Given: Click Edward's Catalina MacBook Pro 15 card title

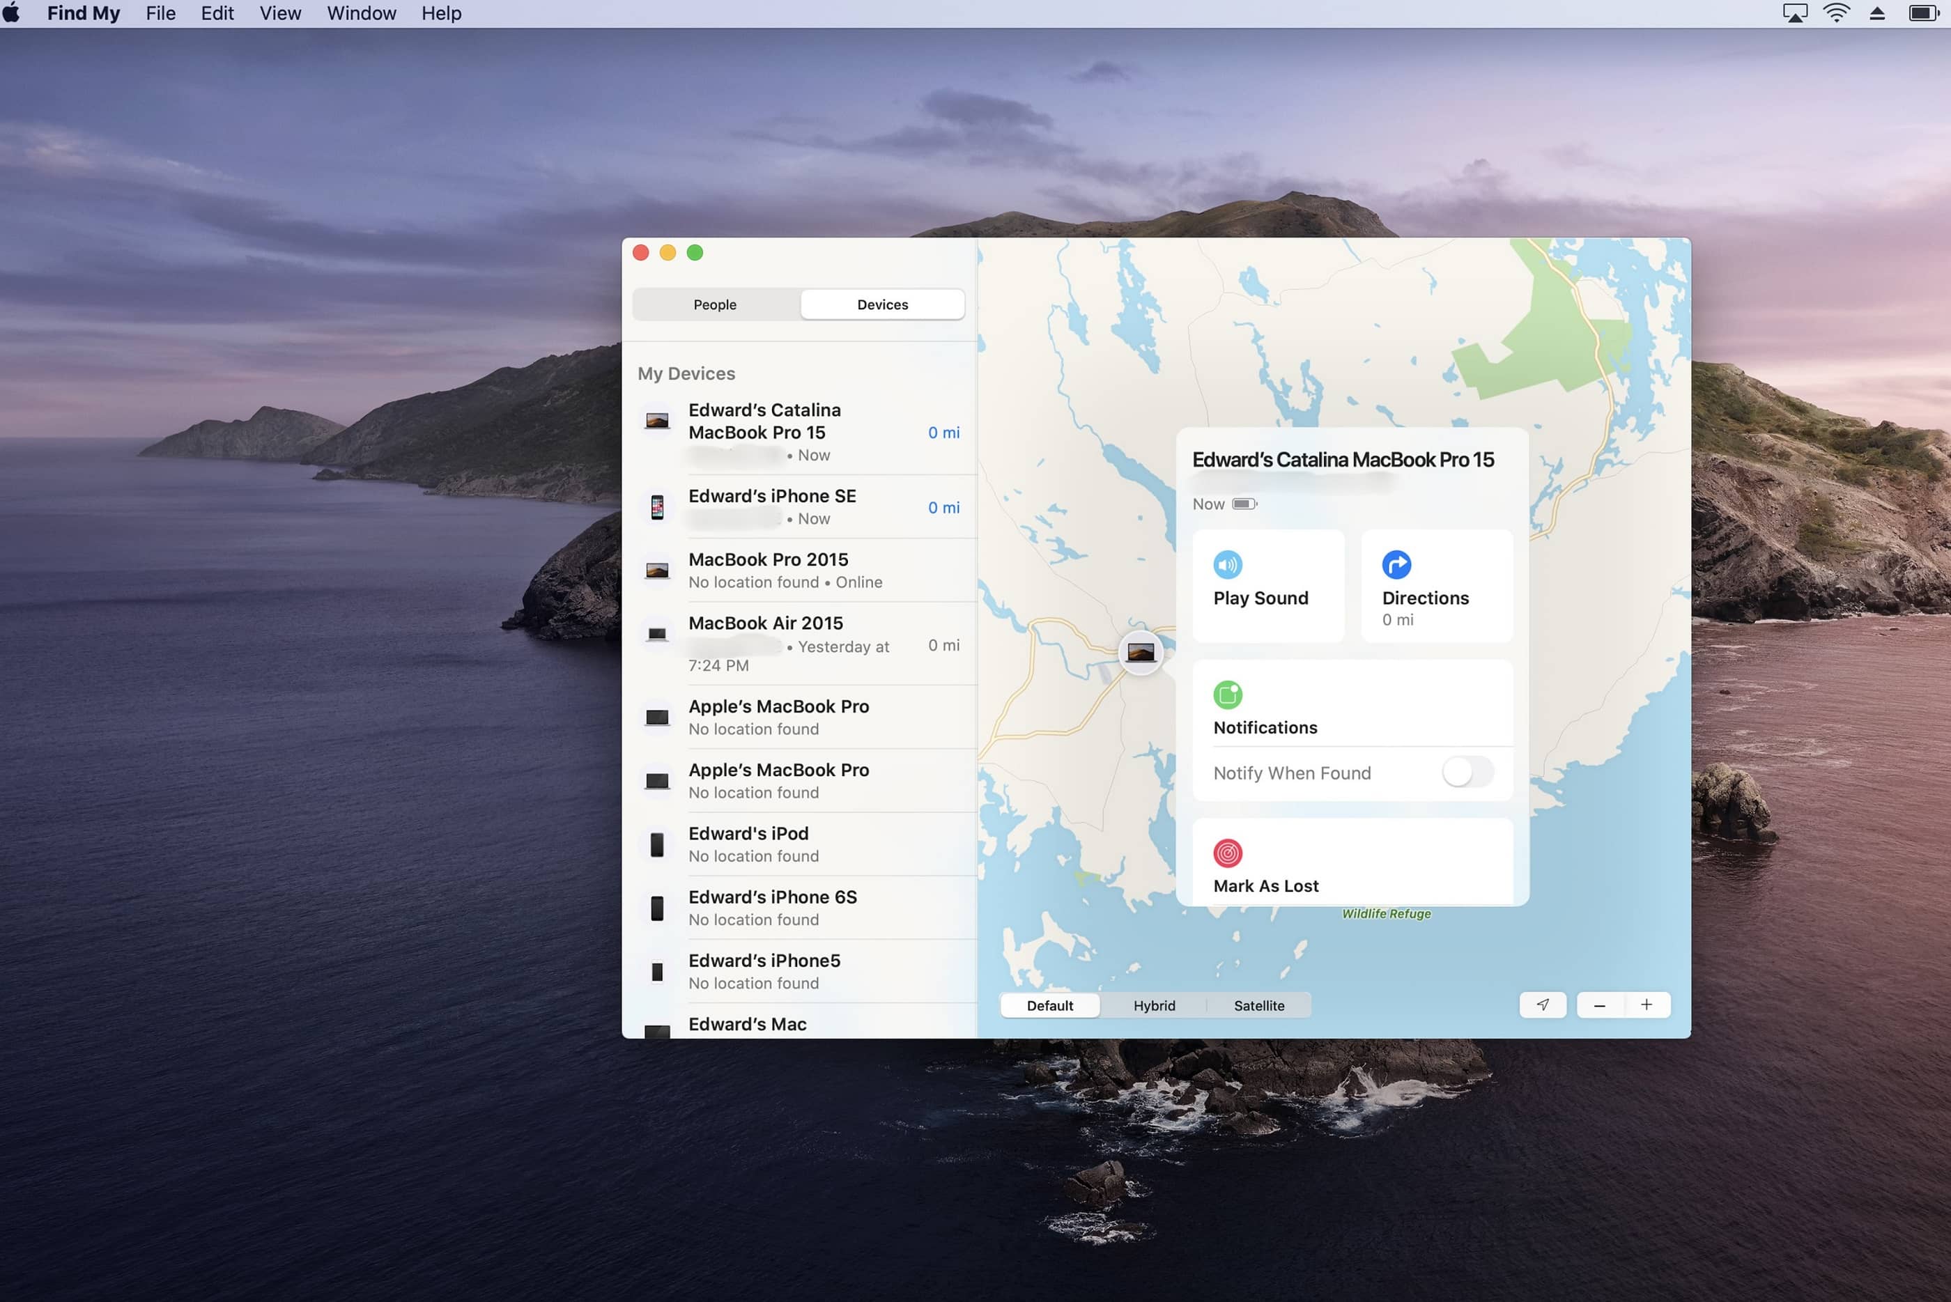Looking at the screenshot, I should (x=1343, y=459).
